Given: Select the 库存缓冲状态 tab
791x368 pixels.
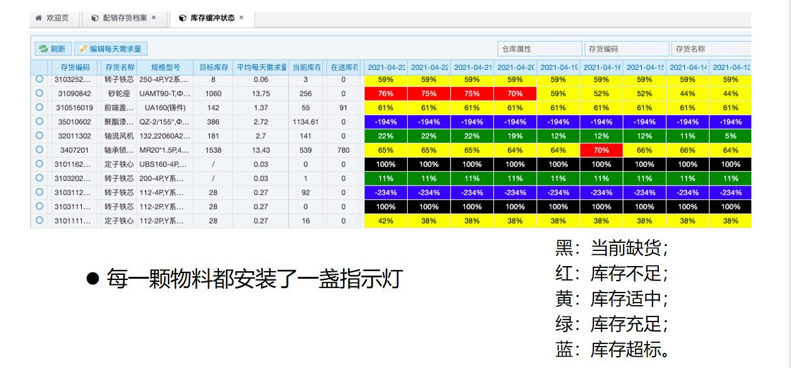Looking at the screenshot, I should tap(212, 18).
